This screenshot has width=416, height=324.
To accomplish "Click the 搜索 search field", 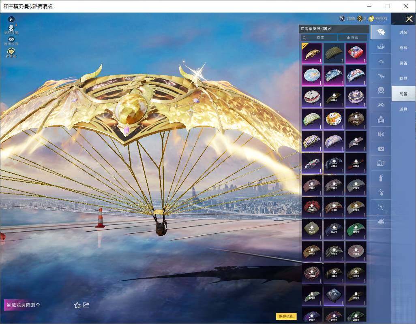I will click(319, 37).
